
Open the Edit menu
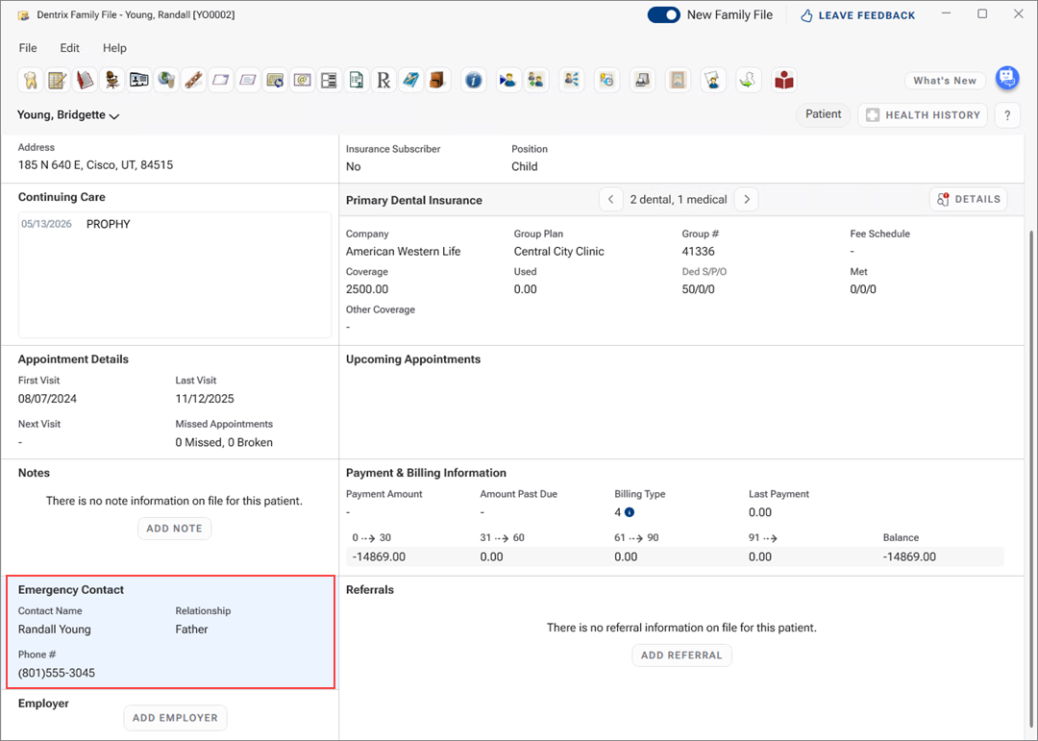(70, 48)
